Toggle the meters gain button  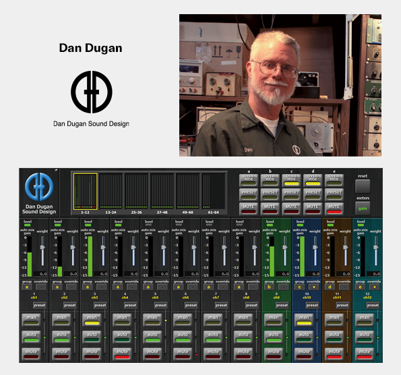[363, 208]
